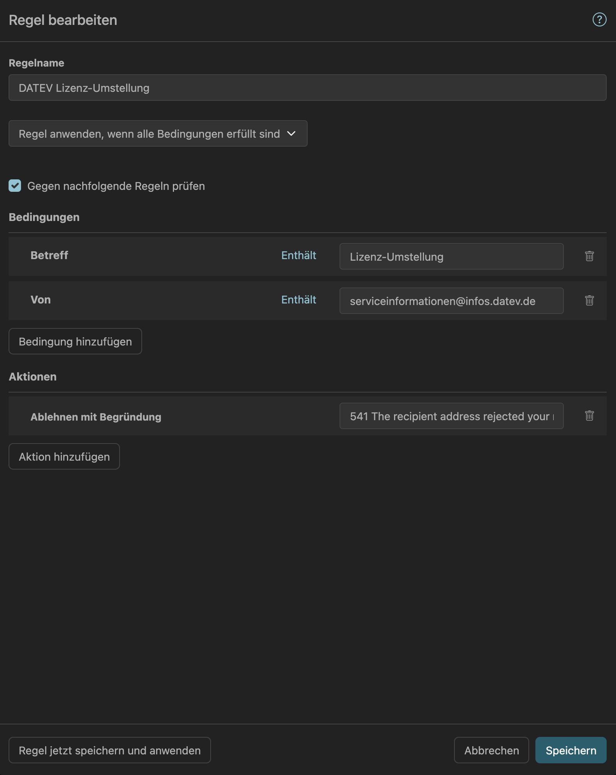Delete the Ablehnen mit Begründung action
Screen dimensions: 616x775
click(x=589, y=416)
